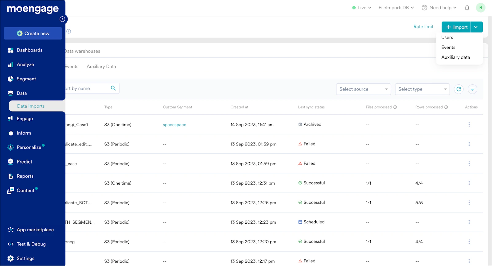Screen dimensions: 492x266
Task: Open actions for 13 Sep 12:20 pm row
Action: pos(469,242)
